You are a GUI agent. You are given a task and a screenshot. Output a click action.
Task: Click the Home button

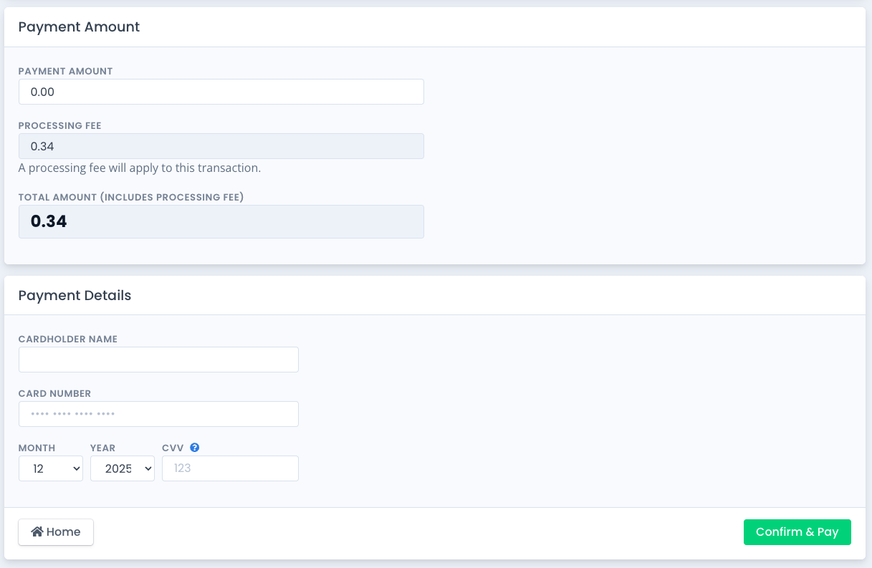55,531
